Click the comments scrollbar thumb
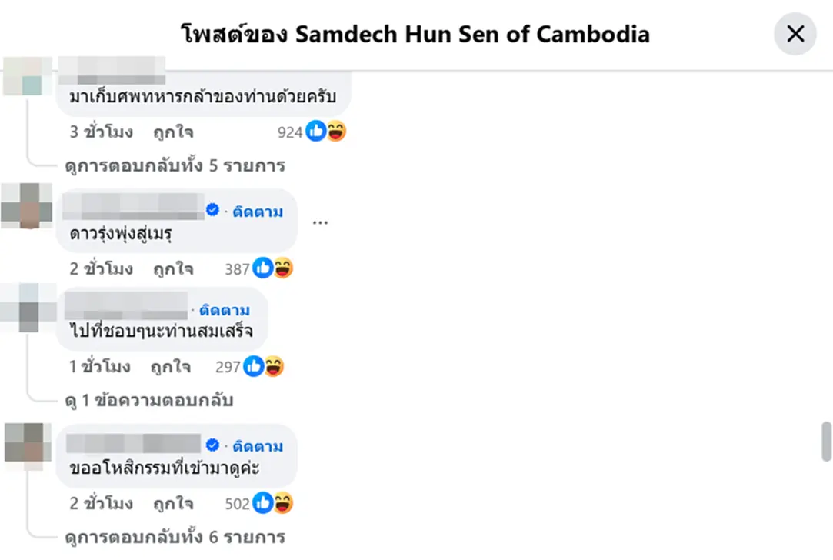 (x=826, y=442)
